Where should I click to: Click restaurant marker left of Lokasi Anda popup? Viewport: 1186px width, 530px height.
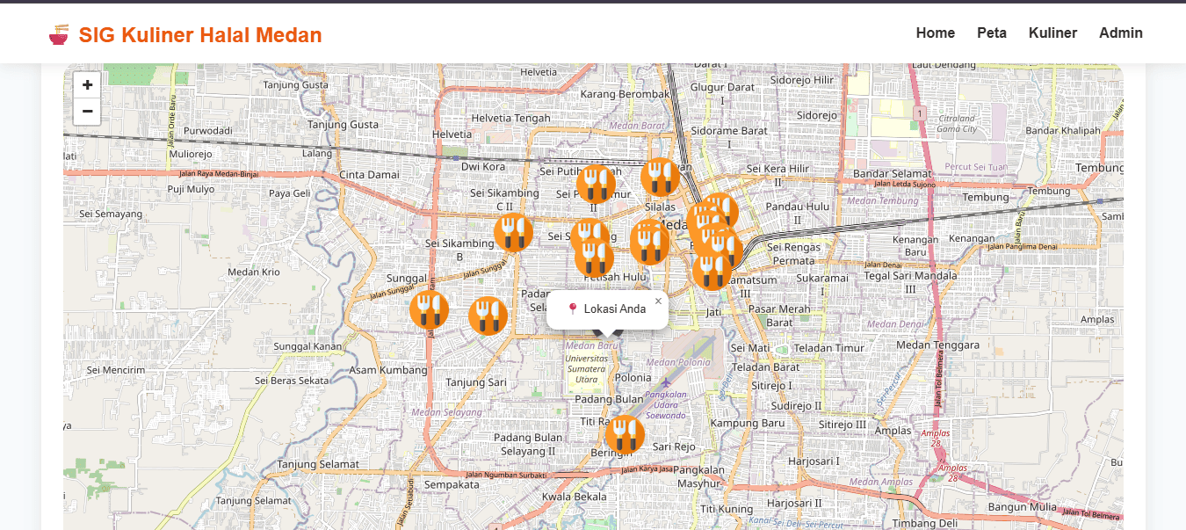tap(488, 316)
